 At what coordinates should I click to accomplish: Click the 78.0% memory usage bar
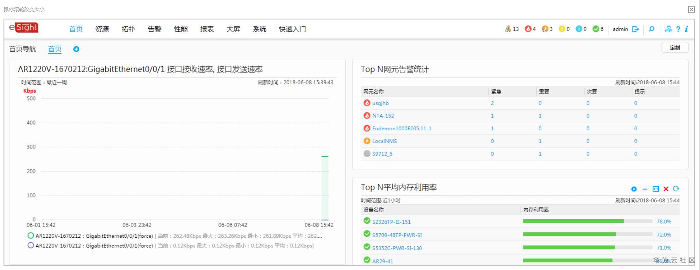[x=587, y=221]
